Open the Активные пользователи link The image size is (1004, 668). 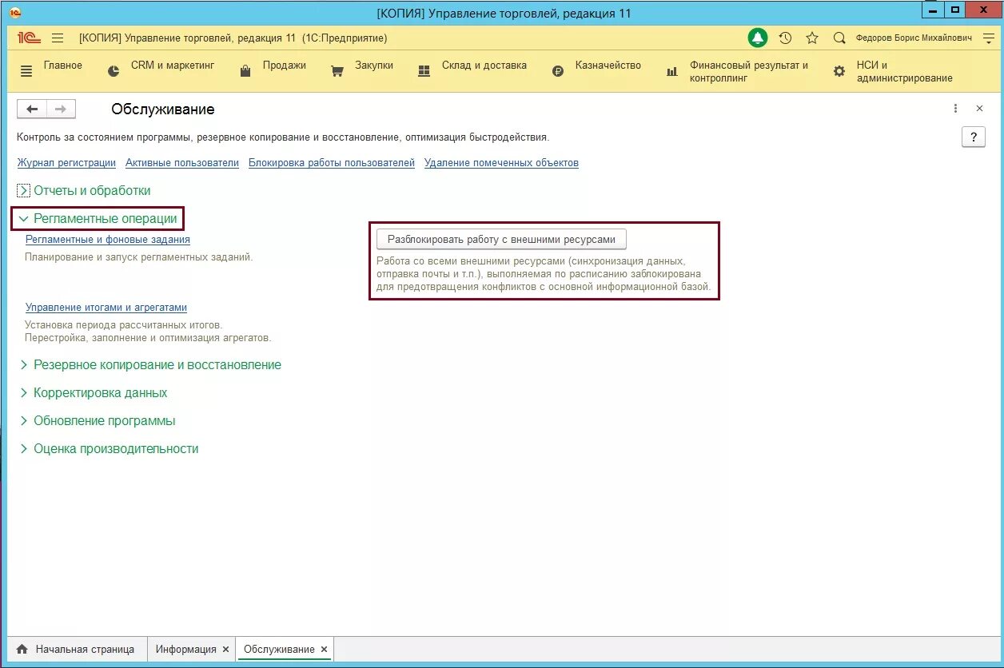pos(182,163)
